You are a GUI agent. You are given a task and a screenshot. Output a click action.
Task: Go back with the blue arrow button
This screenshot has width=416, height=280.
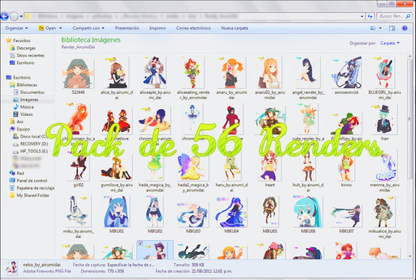click(5, 16)
